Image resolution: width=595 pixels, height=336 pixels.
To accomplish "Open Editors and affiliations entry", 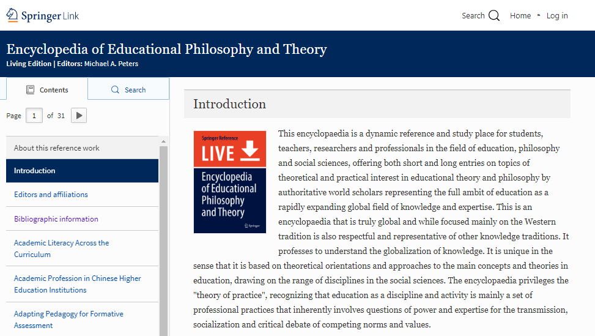I will click(51, 195).
